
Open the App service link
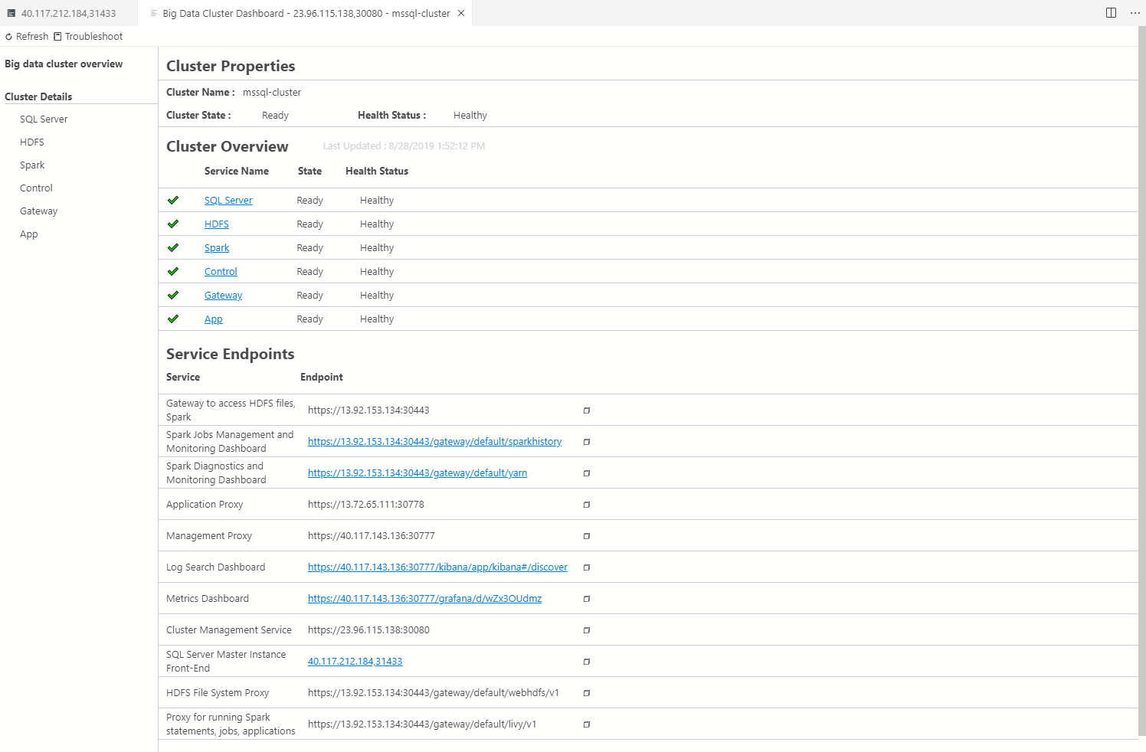click(214, 319)
